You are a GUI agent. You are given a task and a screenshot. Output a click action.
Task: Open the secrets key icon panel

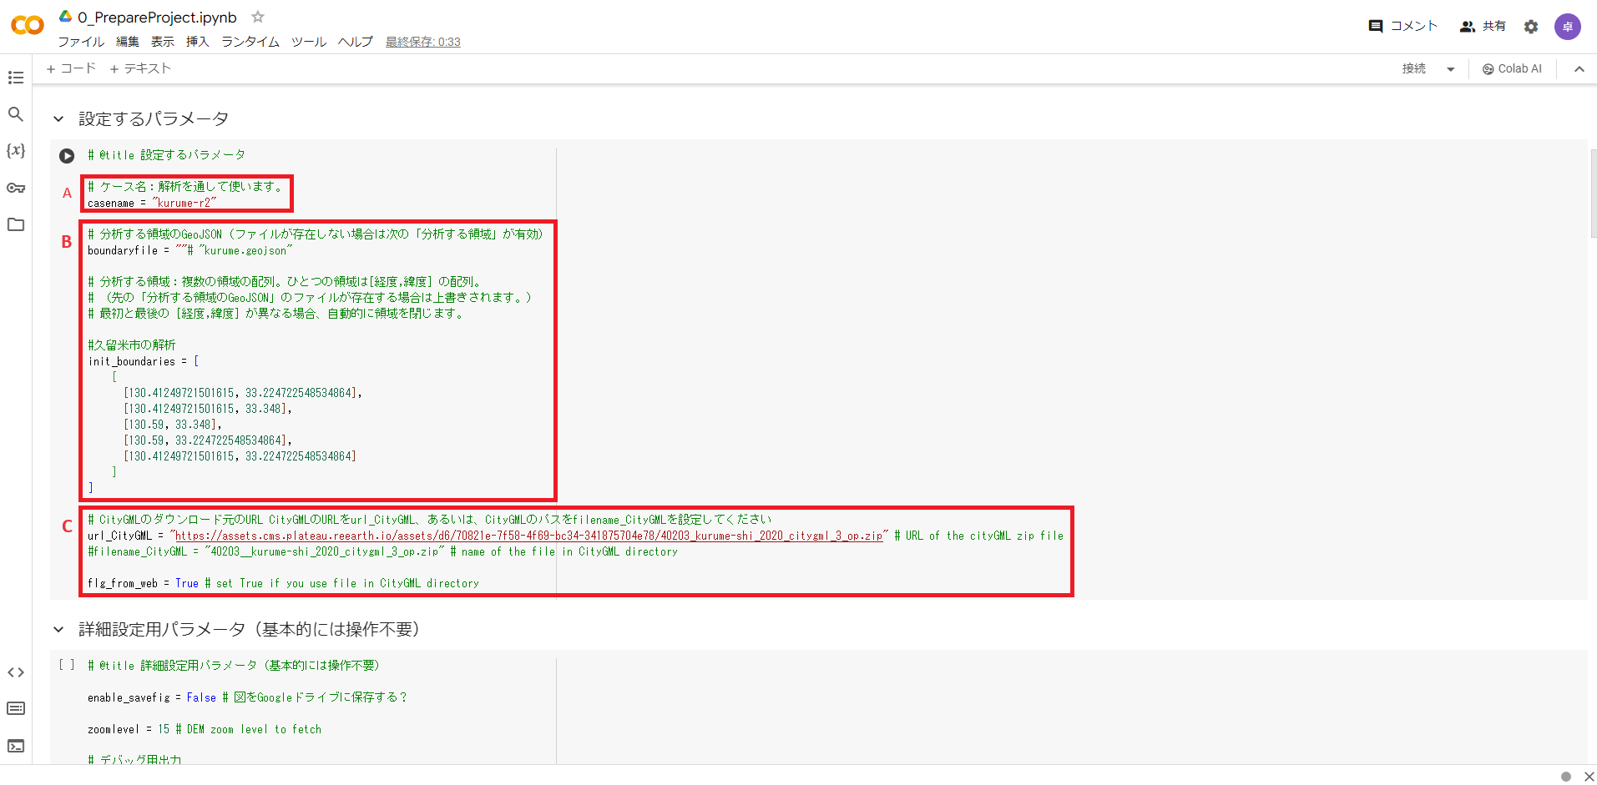coord(15,188)
